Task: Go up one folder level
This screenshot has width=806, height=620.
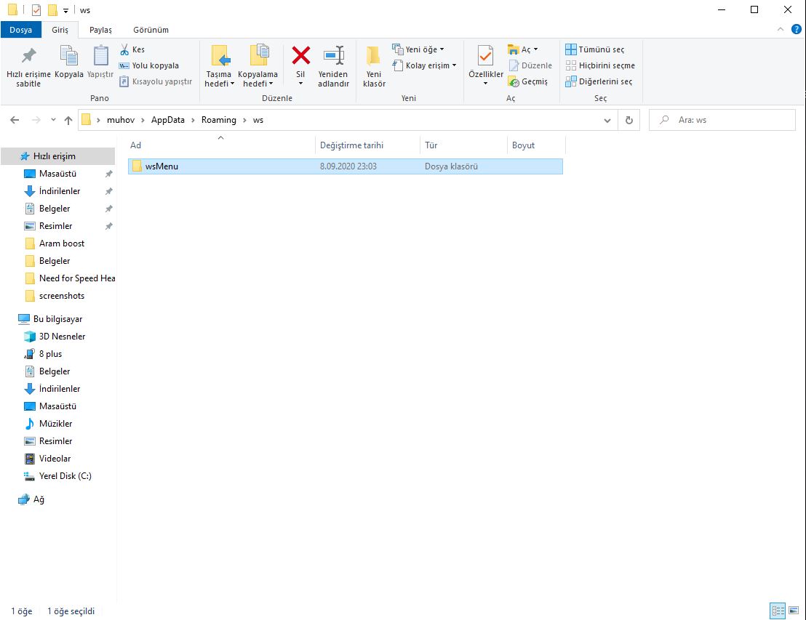Action: 68,120
